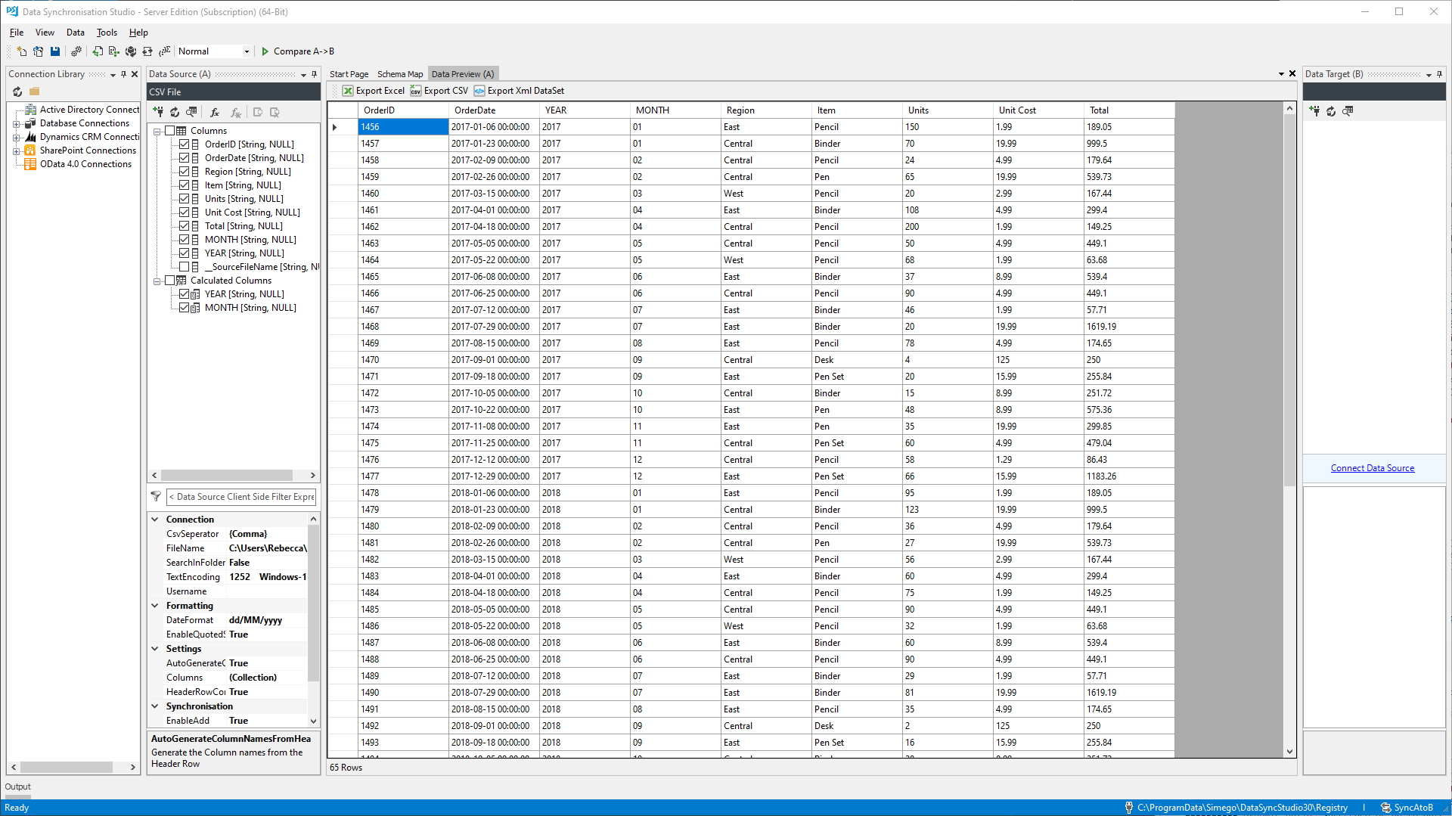This screenshot has height=816, width=1452.
Task: Close the Connection Library panel
Action: pyautogui.click(x=135, y=74)
